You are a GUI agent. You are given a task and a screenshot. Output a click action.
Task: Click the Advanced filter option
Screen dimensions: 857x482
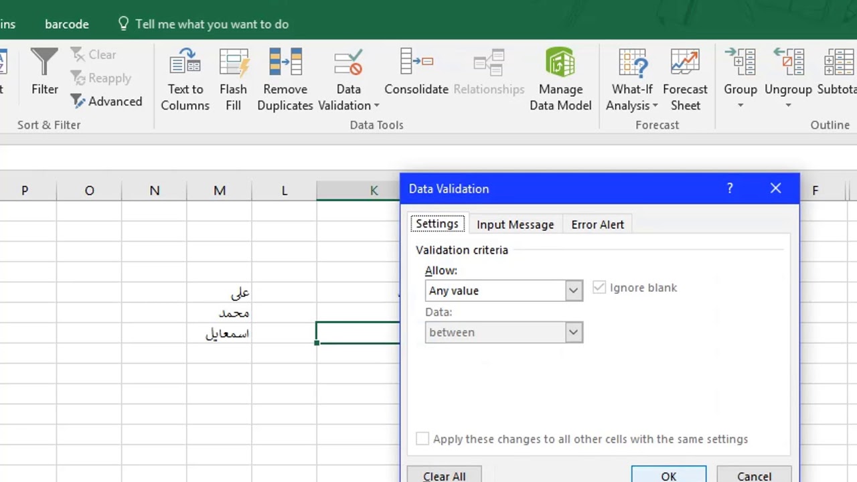tap(106, 101)
